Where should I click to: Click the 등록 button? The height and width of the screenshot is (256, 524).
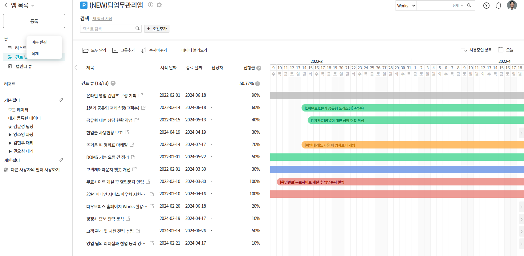[34, 21]
